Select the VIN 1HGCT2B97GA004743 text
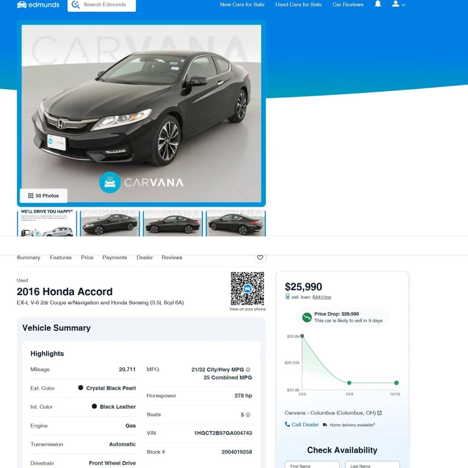 223,433
